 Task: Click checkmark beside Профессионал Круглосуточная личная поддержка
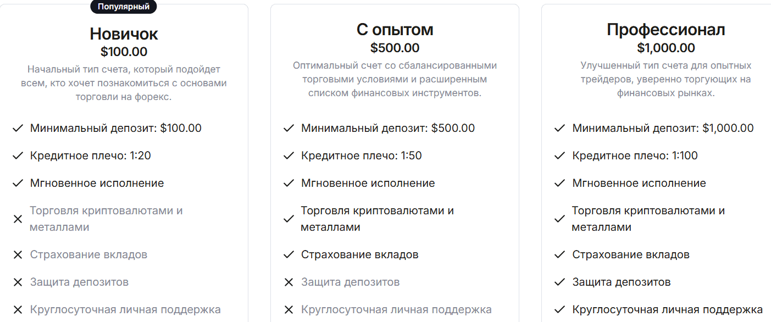(x=559, y=309)
